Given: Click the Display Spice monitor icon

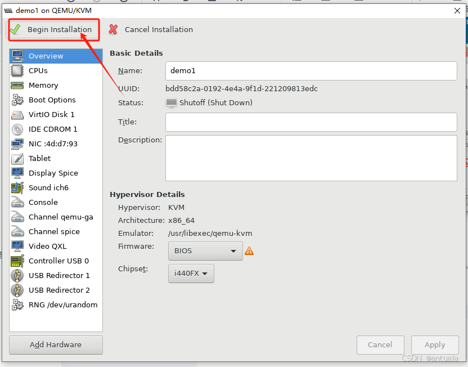Looking at the screenshot, I should 17,173.
